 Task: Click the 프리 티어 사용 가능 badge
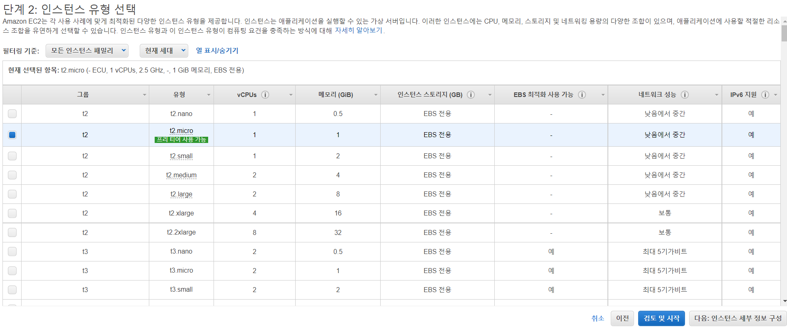(181, 140)
